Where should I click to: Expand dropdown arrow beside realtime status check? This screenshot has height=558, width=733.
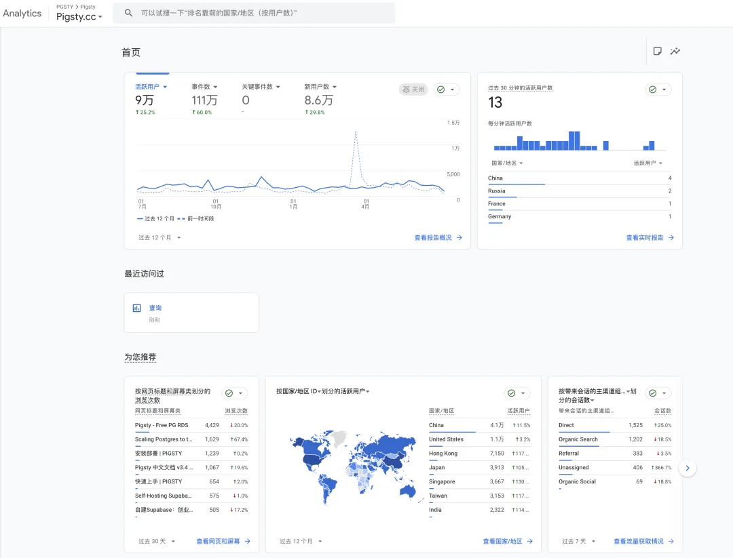[664, 89]
